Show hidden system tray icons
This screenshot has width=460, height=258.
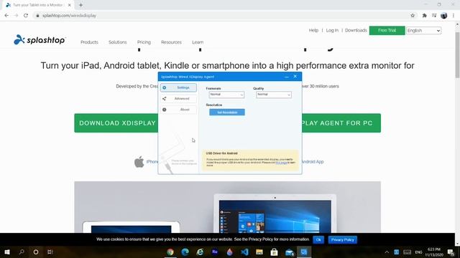pos(387,252)
